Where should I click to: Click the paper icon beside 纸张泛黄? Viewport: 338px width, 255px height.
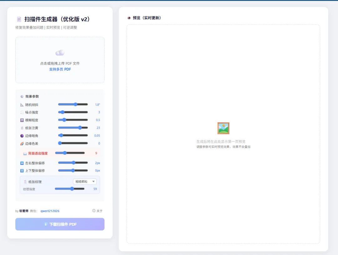click(x=22, y=128)
